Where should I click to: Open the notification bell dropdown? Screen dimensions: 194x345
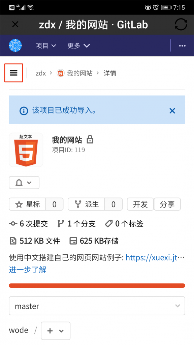pyautogui.click(x=24, y=183)
